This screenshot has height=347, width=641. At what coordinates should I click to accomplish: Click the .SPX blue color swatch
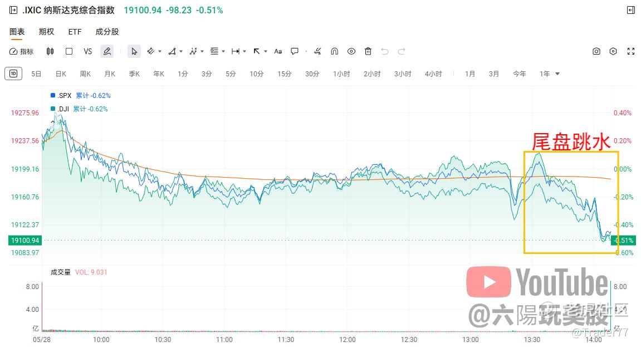(52, 95)
